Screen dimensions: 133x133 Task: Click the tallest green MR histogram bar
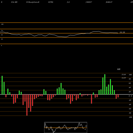click(105, 84)
